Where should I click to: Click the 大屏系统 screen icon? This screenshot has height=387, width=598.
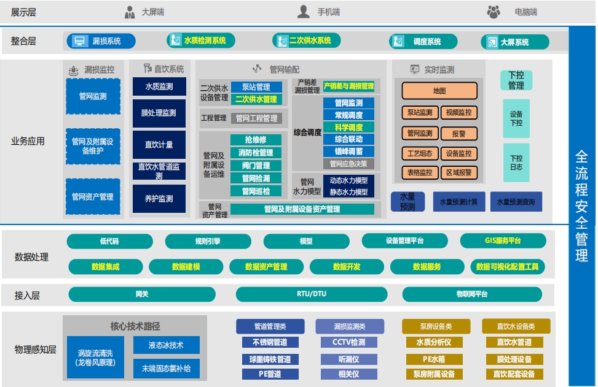(x=491, y=41)
